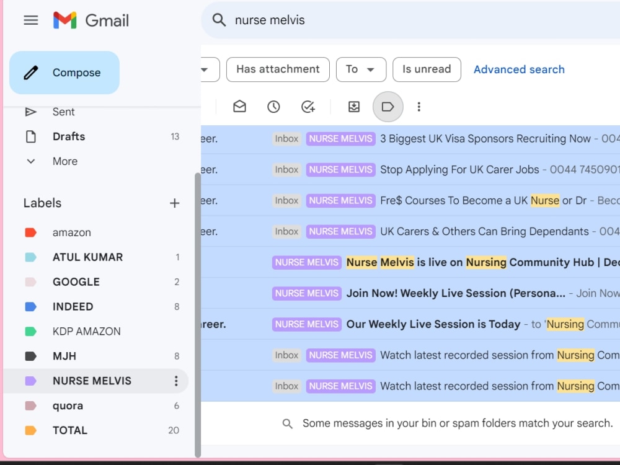Add selected emails to Tasks
620x465 pixels.
coord(308,107)
